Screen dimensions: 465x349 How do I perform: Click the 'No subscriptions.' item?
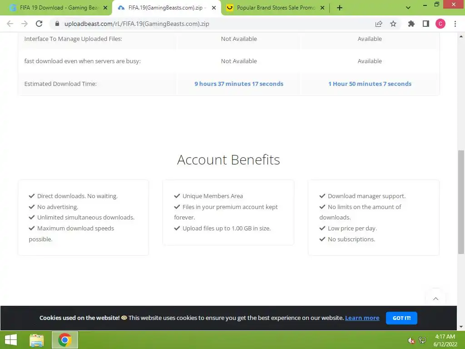click(351, 239)
